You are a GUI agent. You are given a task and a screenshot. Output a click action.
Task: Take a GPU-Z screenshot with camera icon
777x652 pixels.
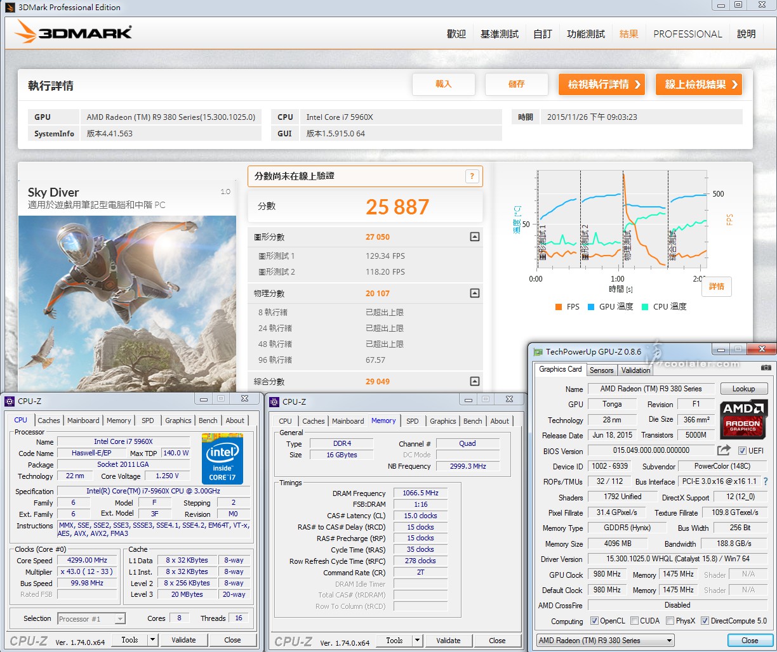766,368
